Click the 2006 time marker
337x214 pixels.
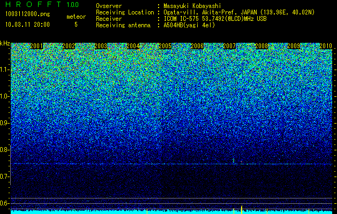click(x=197, y=46)
